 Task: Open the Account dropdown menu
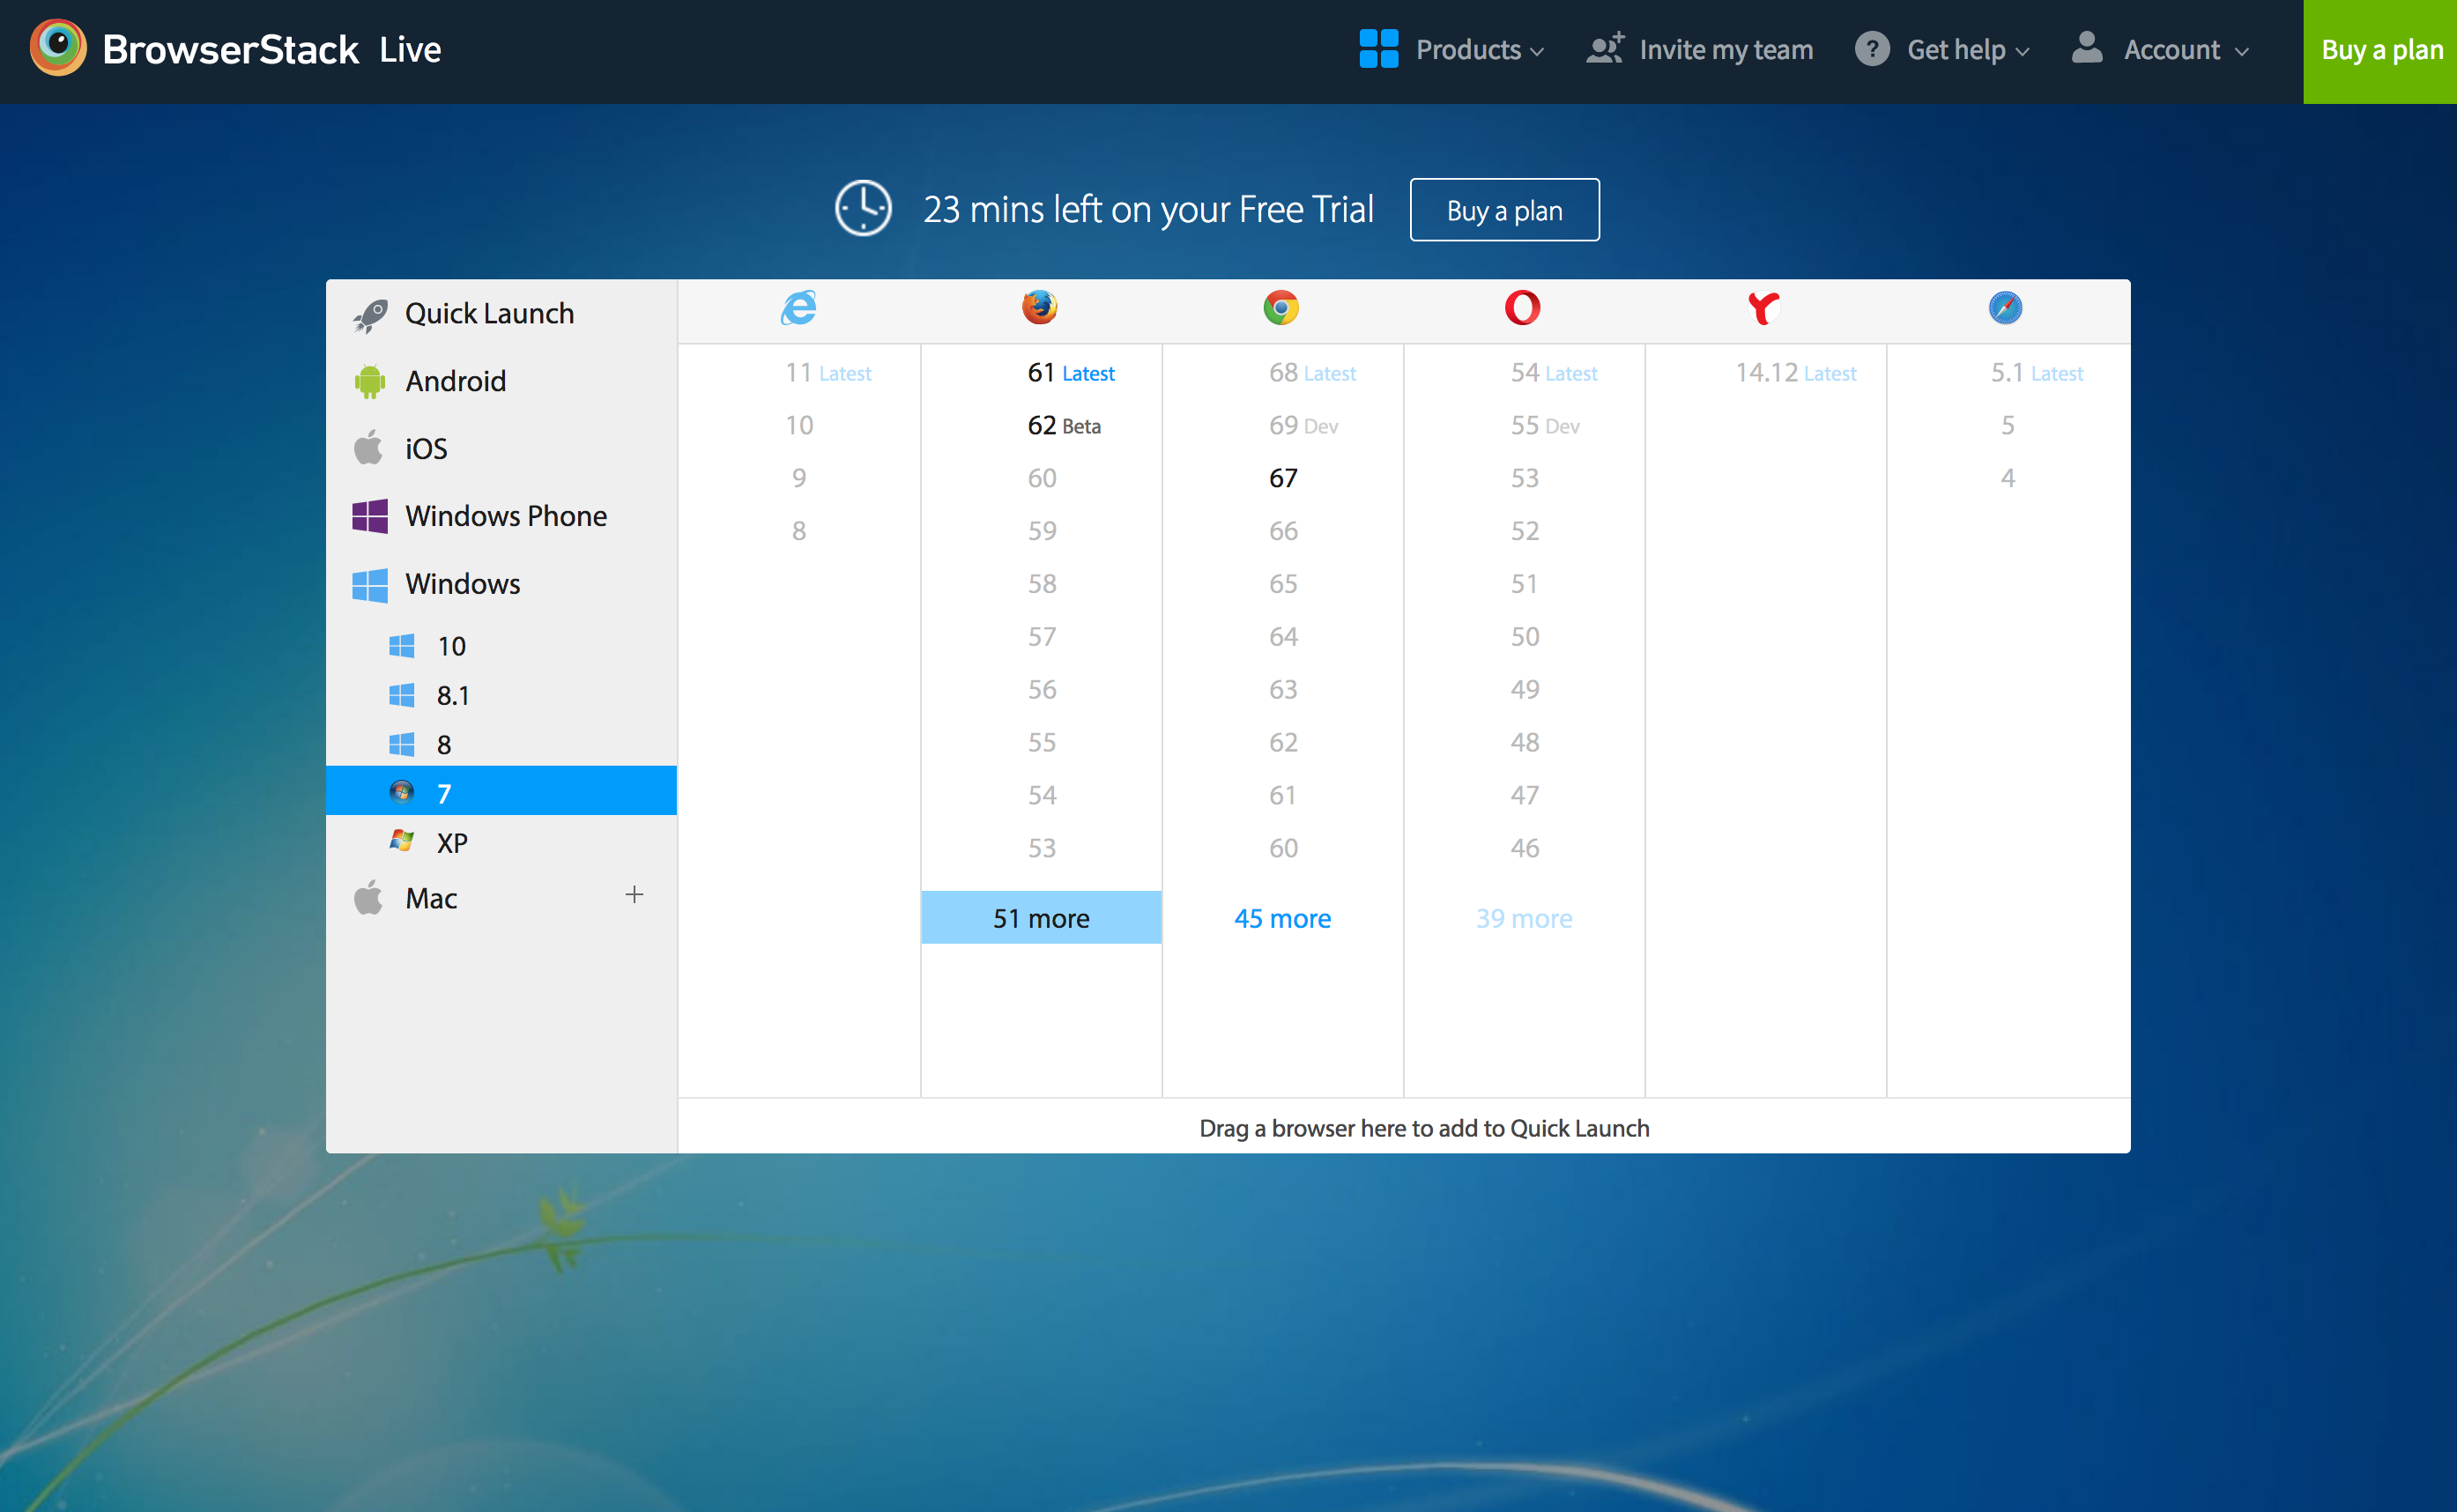(2160, 49)
